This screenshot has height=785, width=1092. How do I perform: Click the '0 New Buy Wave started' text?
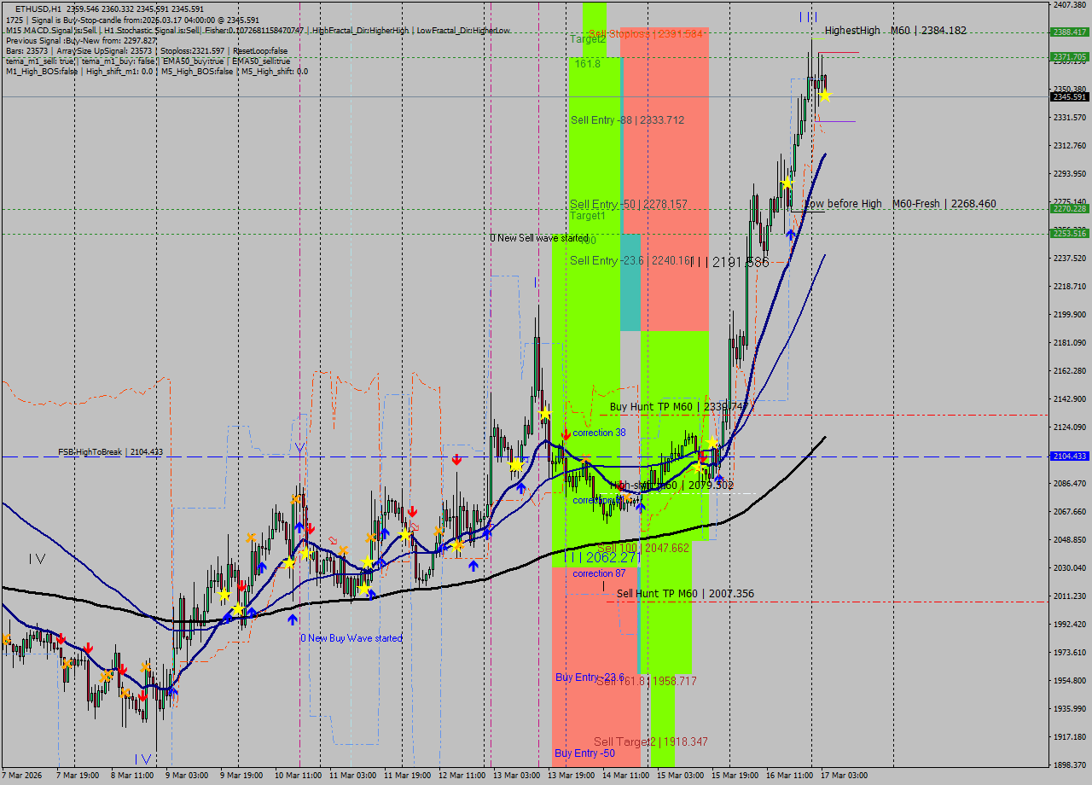point(351,638)
